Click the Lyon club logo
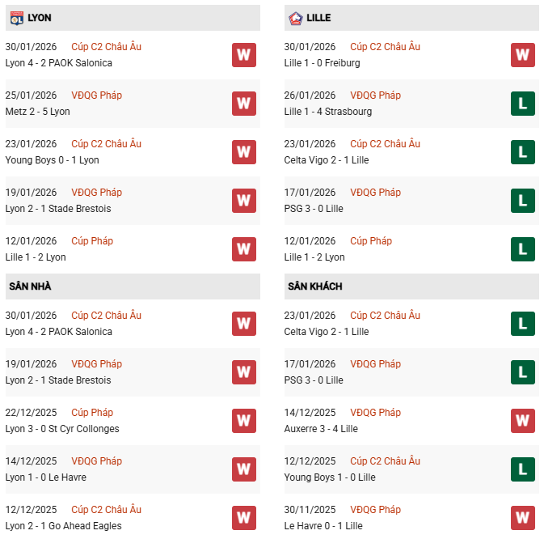544x539 pixels. (16, 17)
